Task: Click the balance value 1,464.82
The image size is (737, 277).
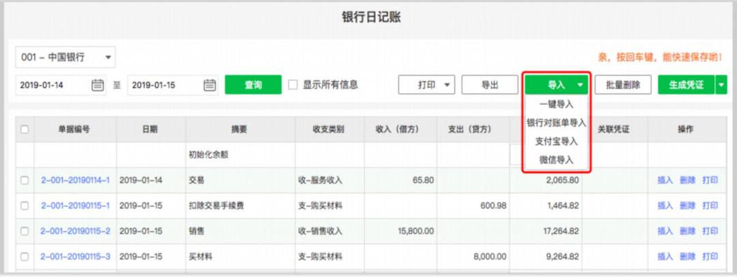Action: (x=562, y=206)
